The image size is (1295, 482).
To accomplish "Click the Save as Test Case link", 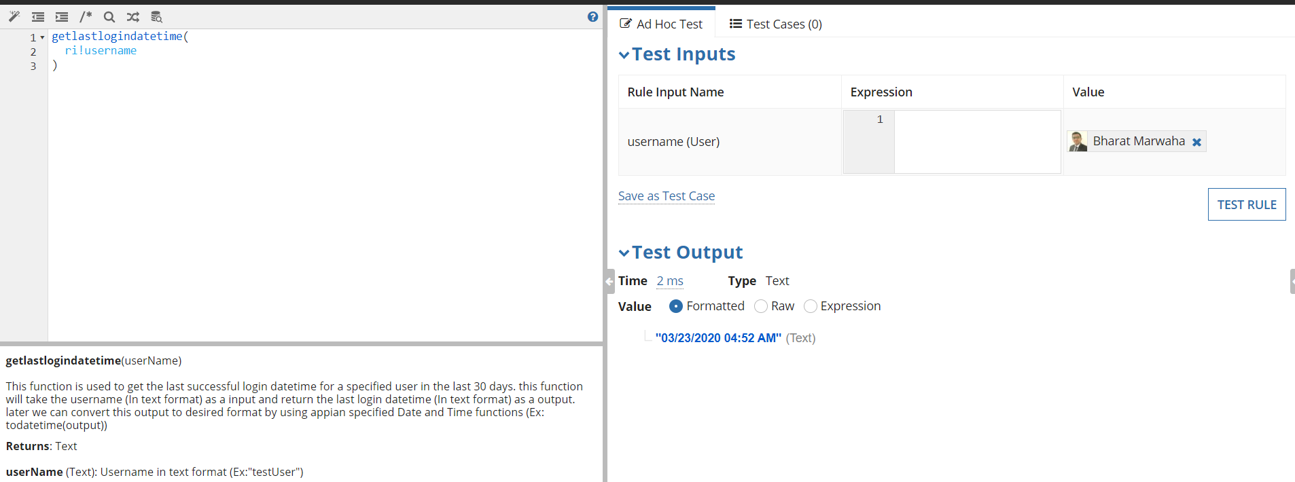I will click(666, 196).
